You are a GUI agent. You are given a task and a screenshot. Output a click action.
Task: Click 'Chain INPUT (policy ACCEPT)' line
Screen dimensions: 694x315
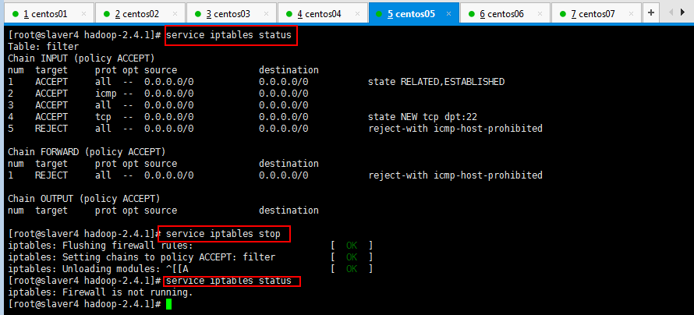(x=81, y=58)
